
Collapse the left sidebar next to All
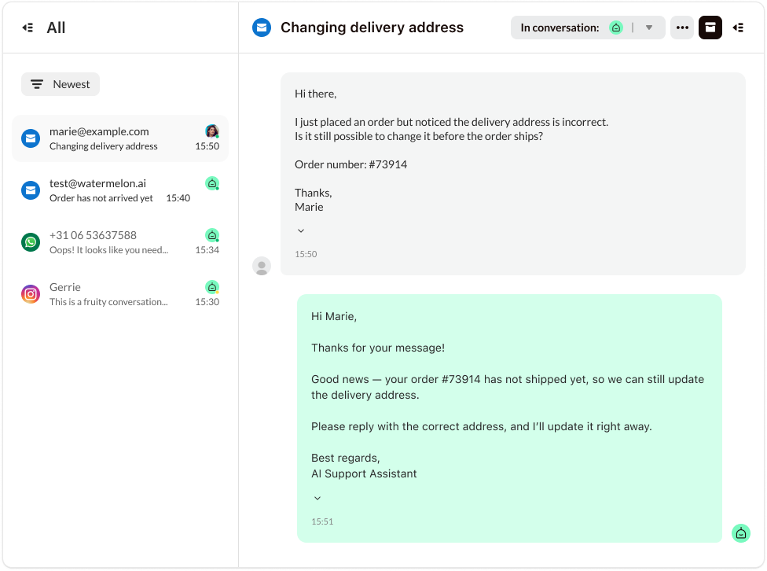(x=28, y=28)
